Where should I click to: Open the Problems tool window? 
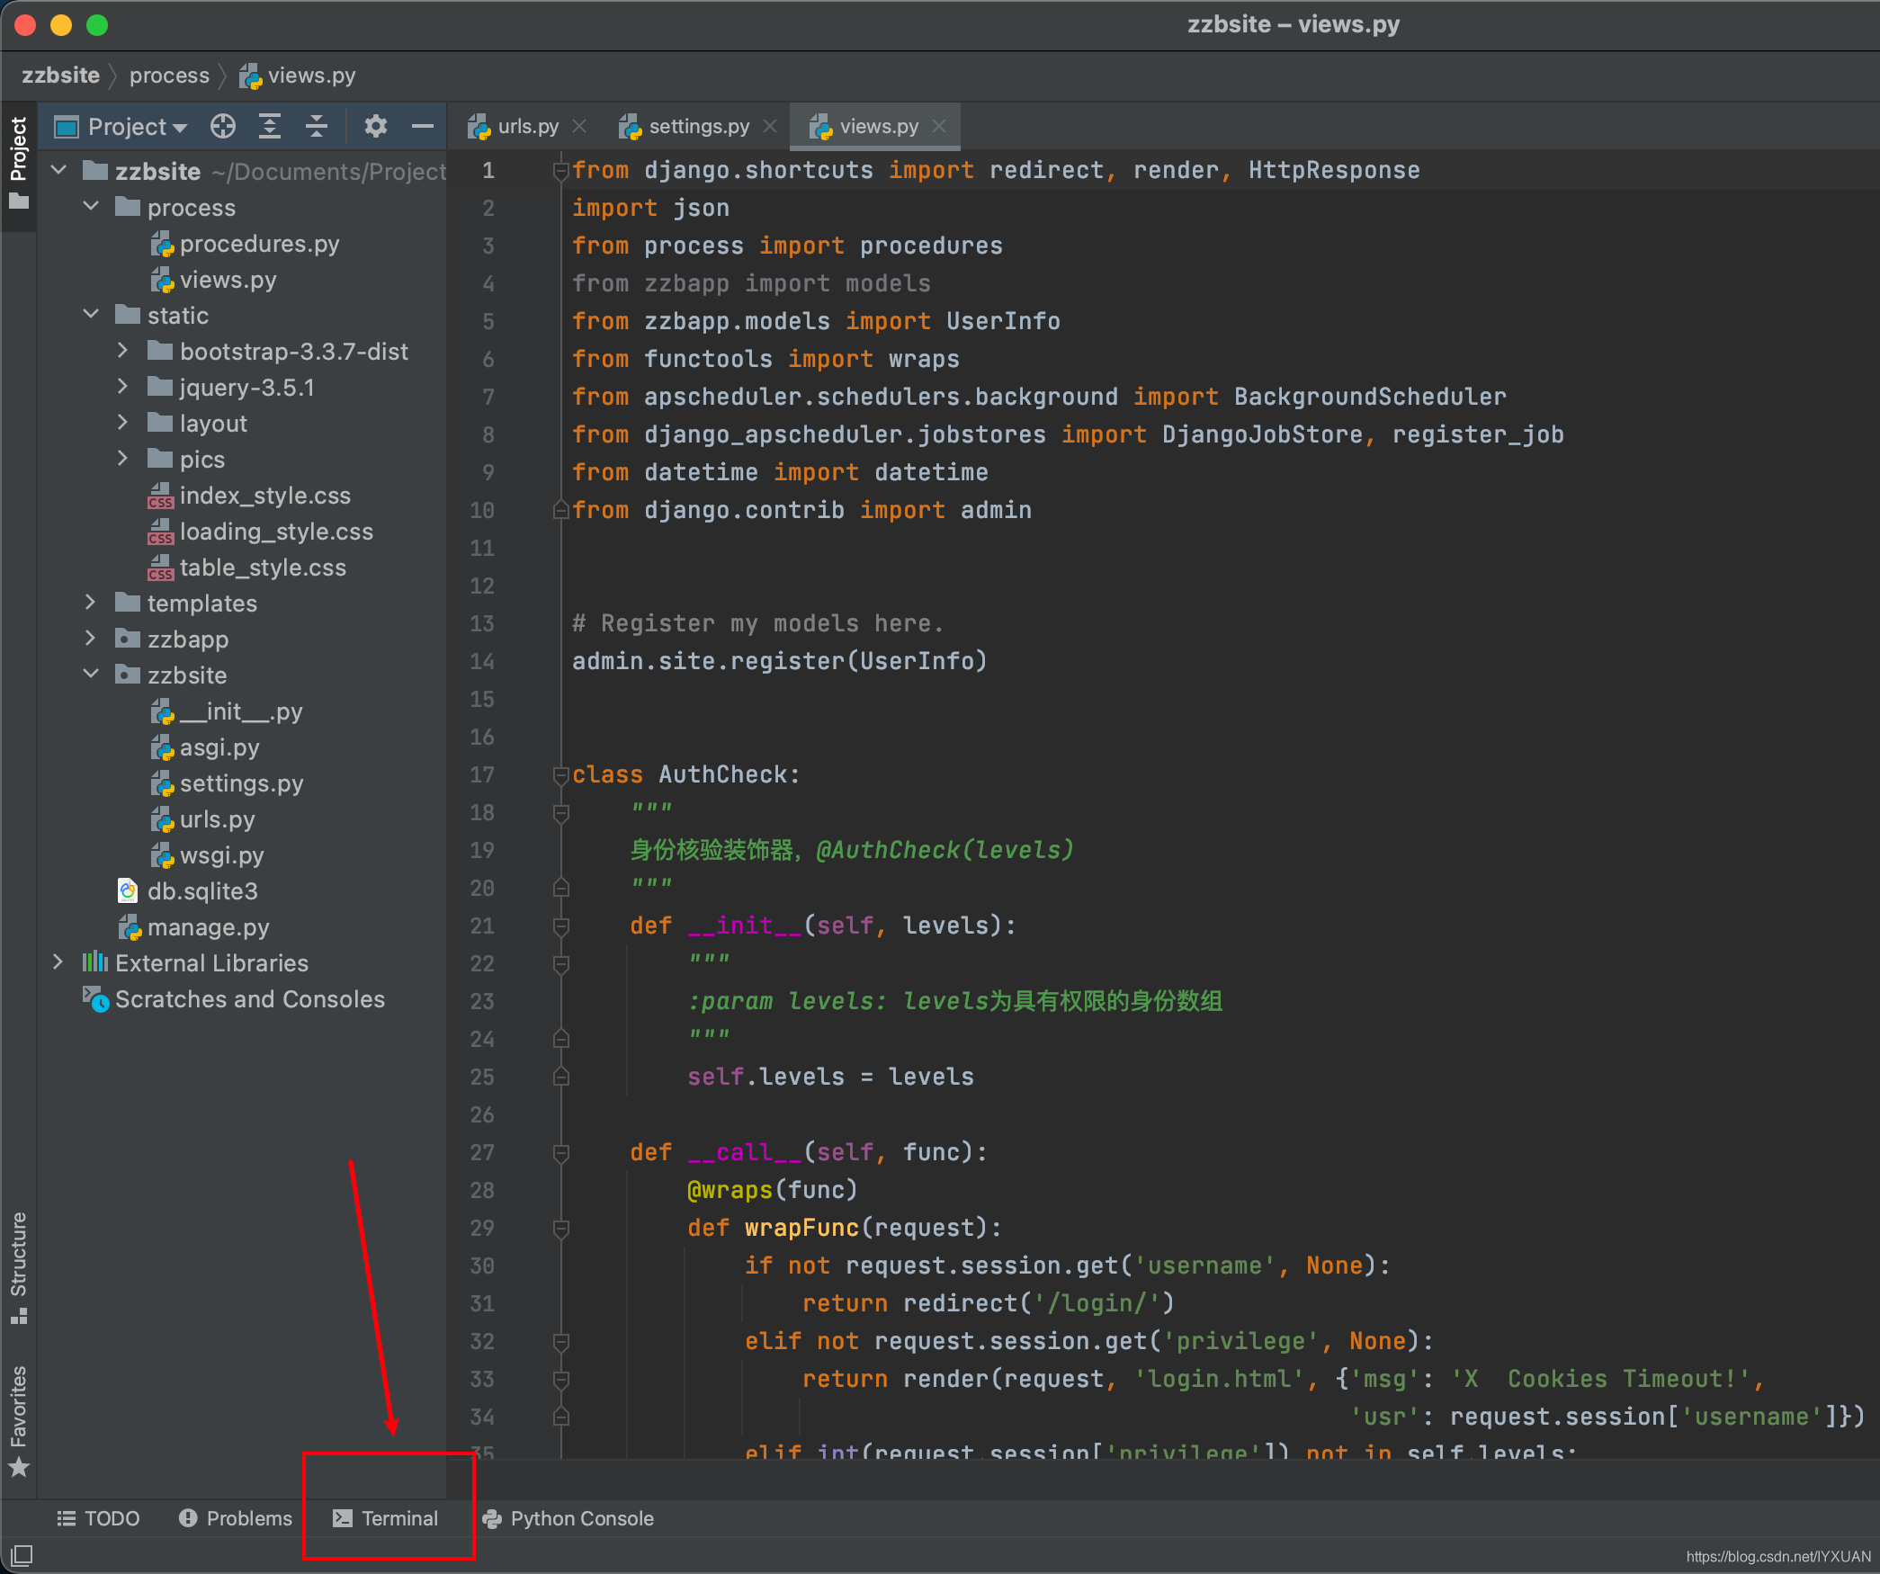[x=235, y=1518]
